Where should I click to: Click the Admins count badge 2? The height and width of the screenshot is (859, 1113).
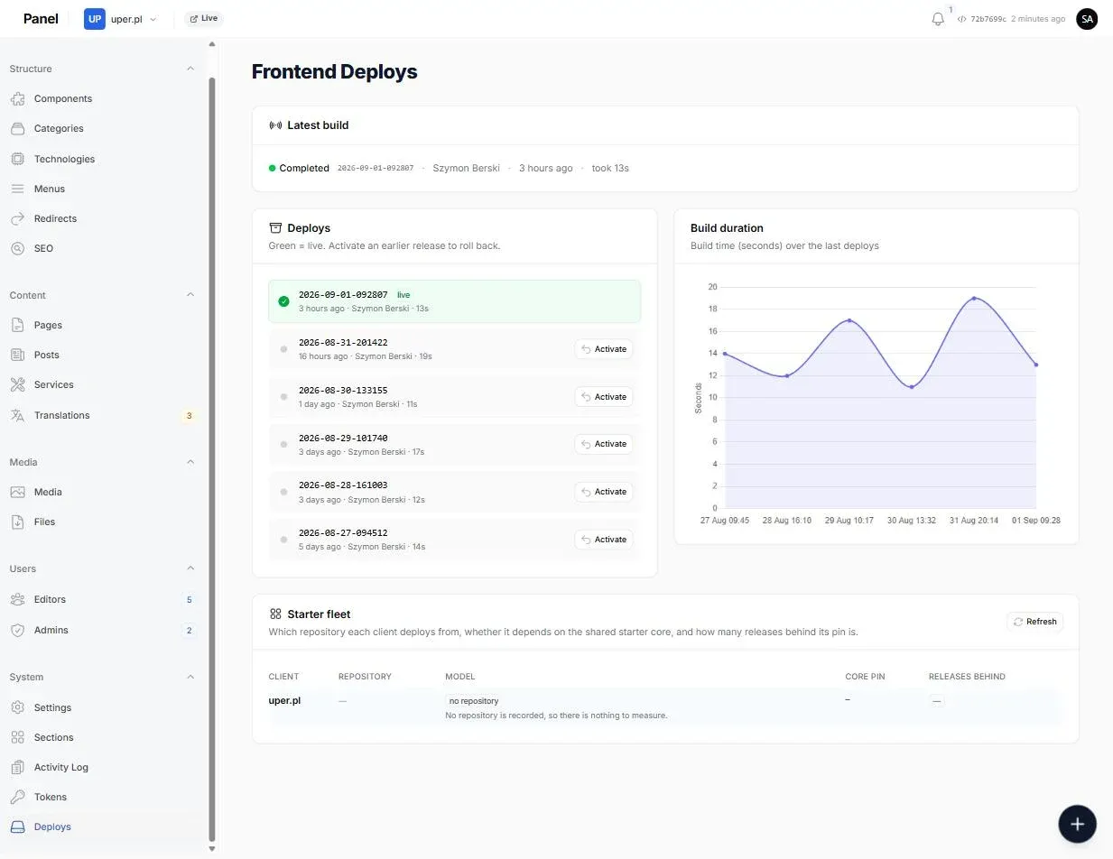coord(189,631)
